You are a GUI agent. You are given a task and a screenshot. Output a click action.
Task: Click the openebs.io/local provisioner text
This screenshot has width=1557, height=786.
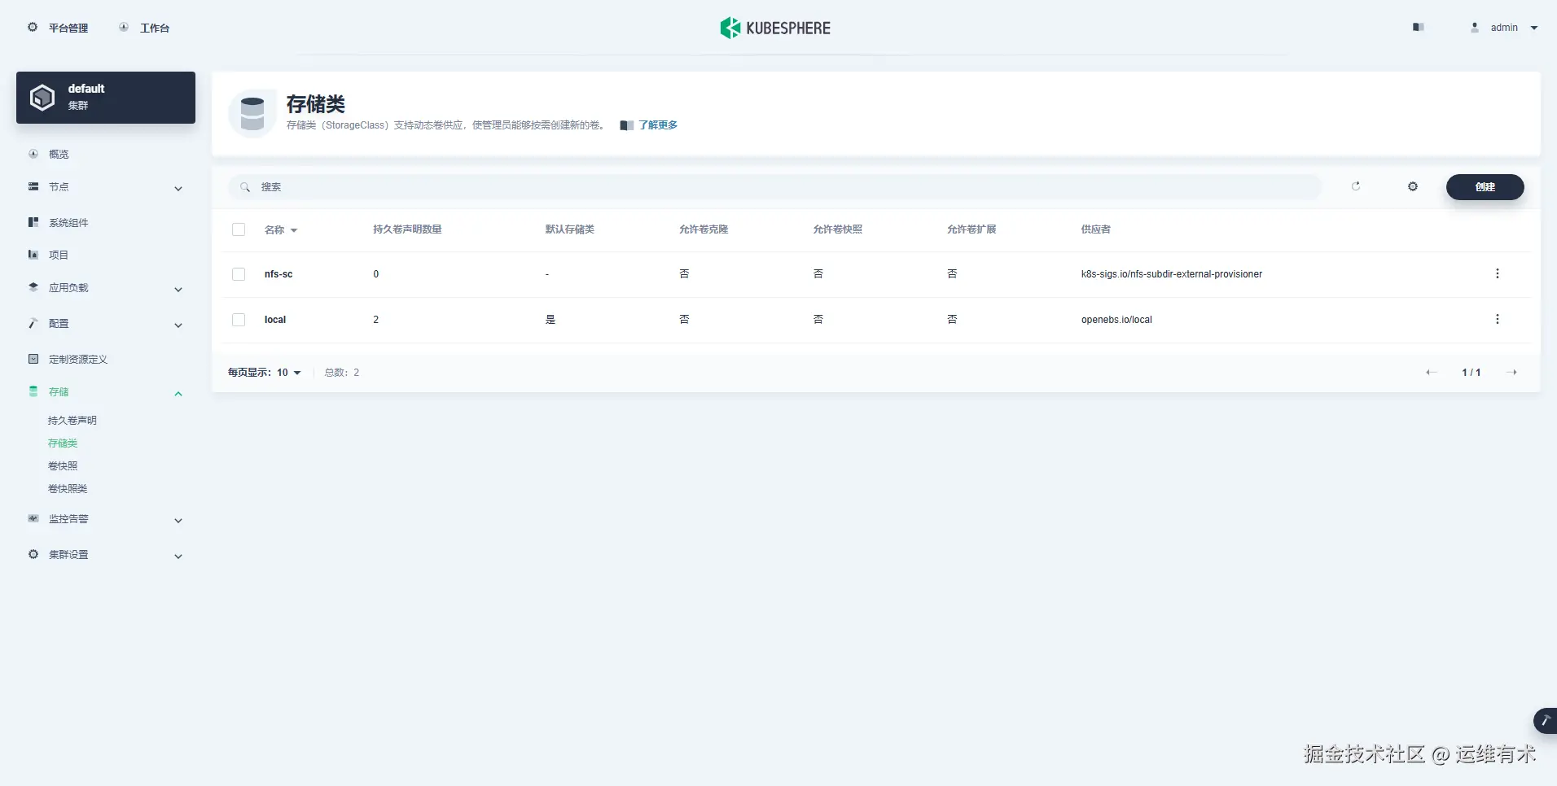tap(1116, 320)
